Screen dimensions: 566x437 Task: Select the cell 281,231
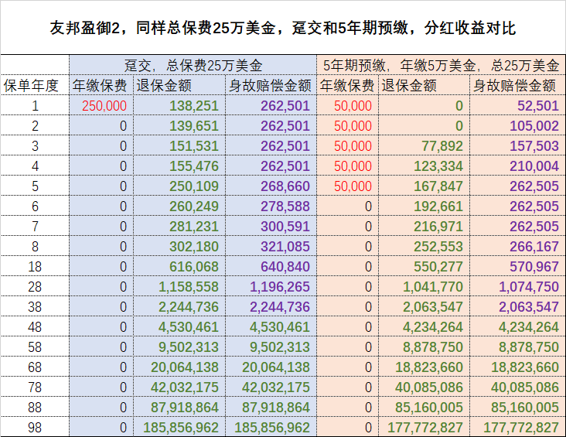click(179, 227)
